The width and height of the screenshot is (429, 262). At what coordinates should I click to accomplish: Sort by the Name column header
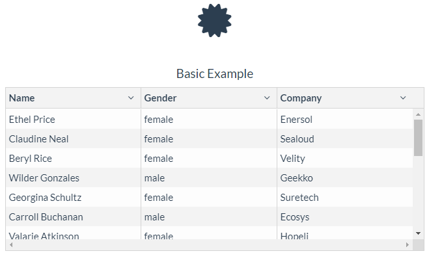22,98
